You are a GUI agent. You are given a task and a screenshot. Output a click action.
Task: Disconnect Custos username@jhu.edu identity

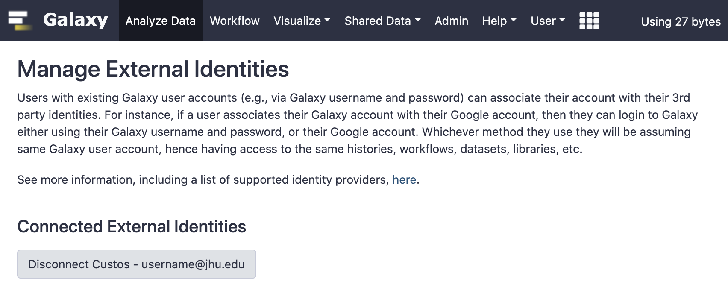pyautogui.click(x=137, y=264)
